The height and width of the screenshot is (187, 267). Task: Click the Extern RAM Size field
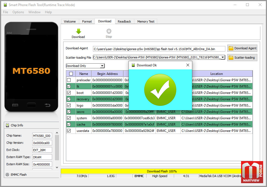[42, 164]
